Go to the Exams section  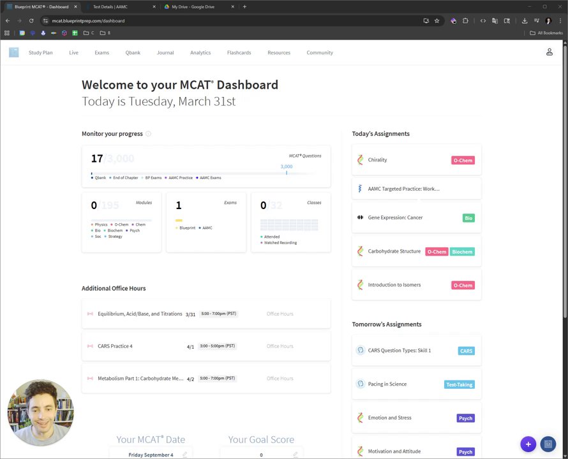pyautogui.click(x=101, y=52)
